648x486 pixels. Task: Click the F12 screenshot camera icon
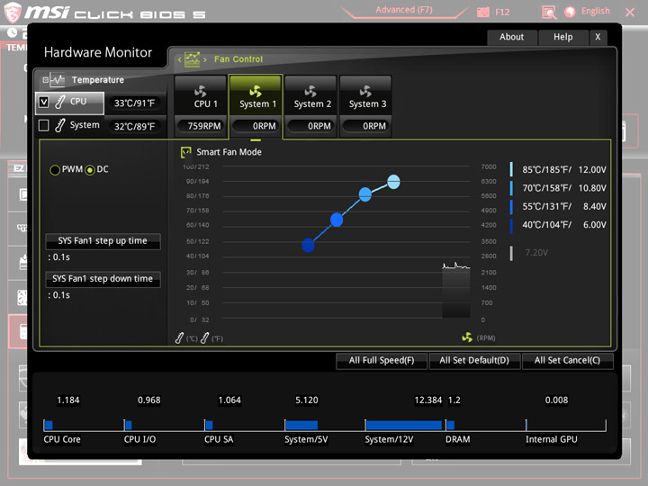482,13
